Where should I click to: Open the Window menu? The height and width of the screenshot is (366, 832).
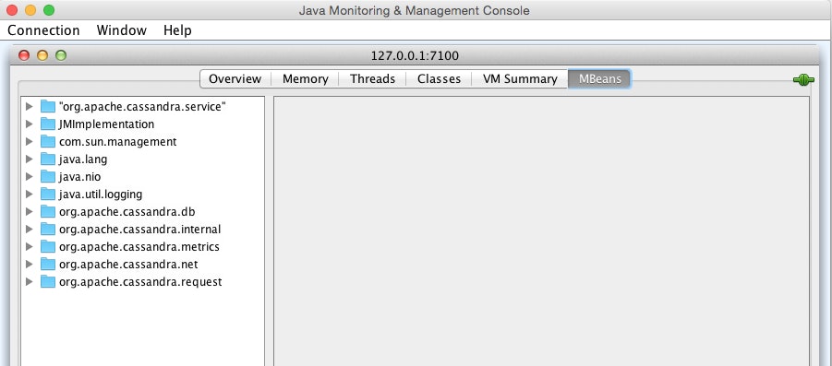coord(122,30)
